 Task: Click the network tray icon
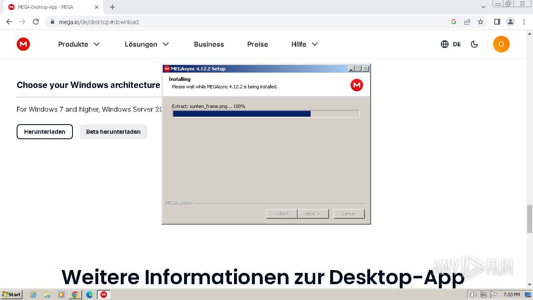483,295
